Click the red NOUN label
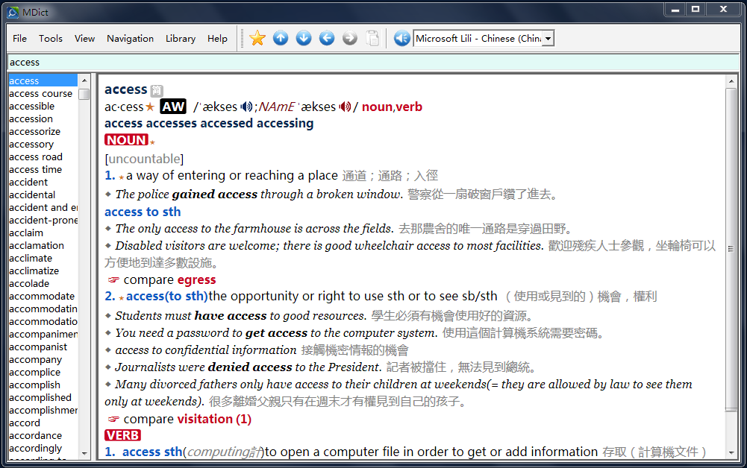The image size is (747, 468). [126, 140]
